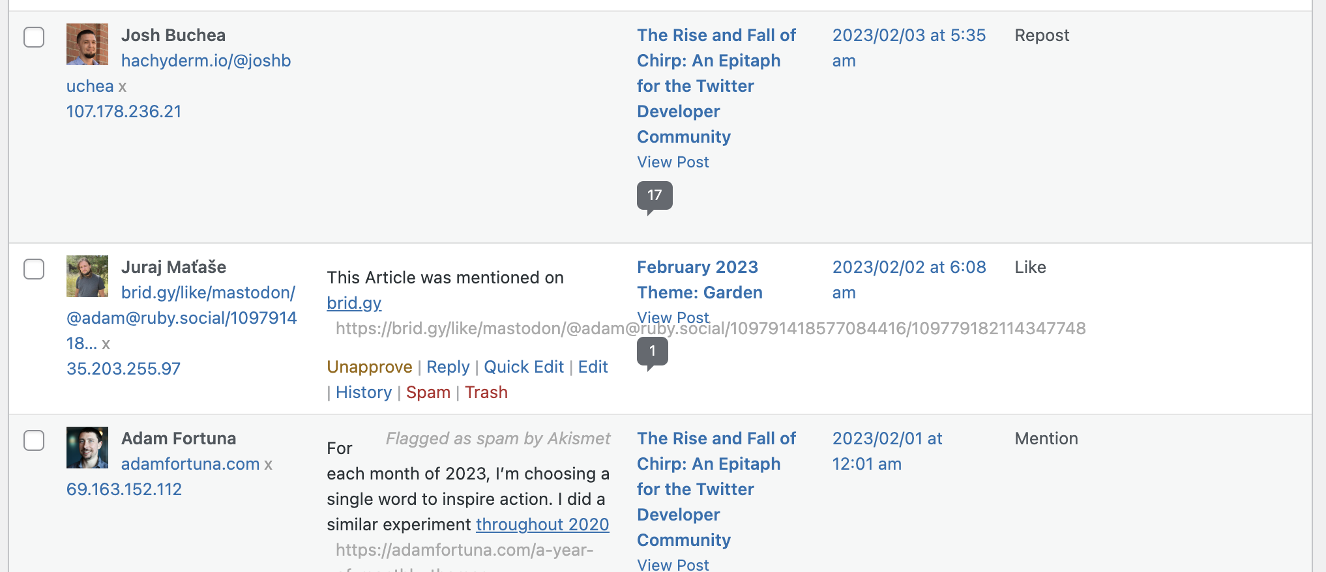This screenshot has width=1326, height=572.
Task: Click IP address 107.178.236.21
Action: [124, 111]
